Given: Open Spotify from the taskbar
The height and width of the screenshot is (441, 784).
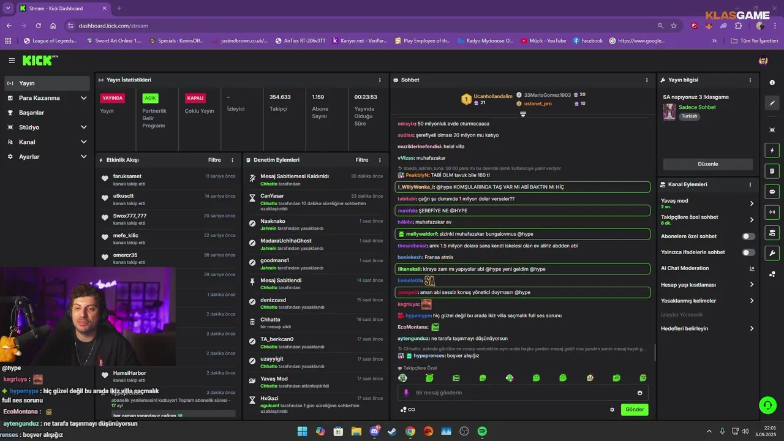Looking at the screenshot, I should (482, 431).
